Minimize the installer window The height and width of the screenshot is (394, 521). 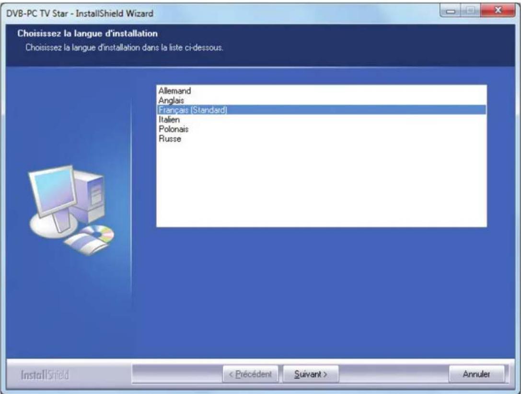click(451, 11)
